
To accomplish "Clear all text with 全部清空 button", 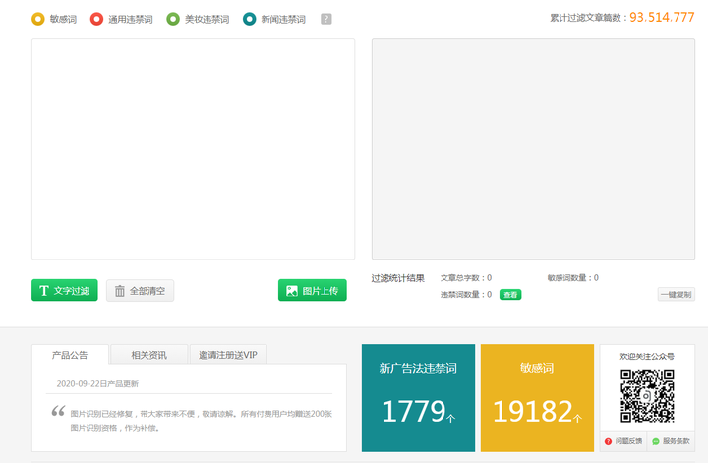I will (140, 291).
